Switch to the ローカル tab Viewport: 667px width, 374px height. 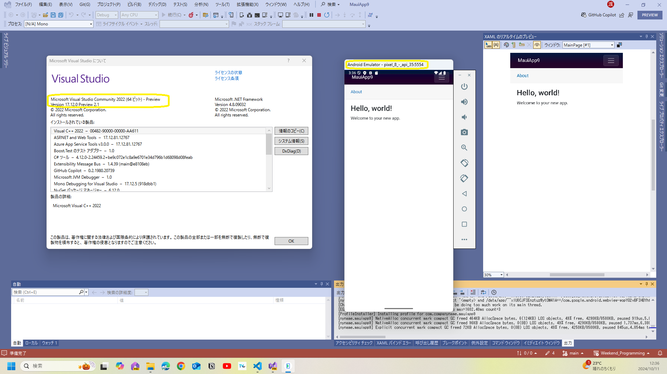point(31,343)
